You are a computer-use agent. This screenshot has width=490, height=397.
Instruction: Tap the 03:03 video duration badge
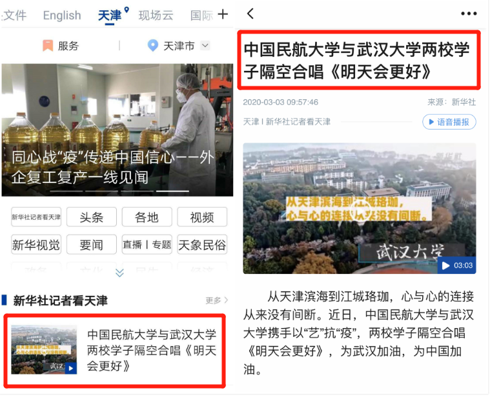click(457, 266)
